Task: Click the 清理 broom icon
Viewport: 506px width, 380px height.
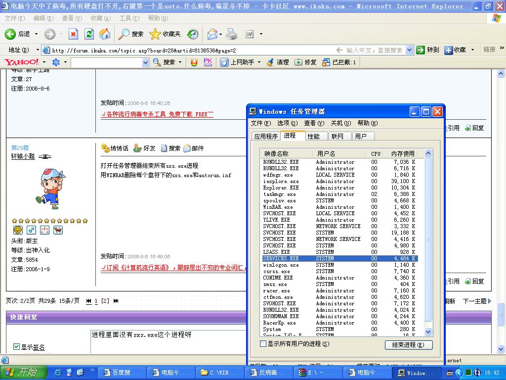Action: pyautogui.click(x=270, y=62)
